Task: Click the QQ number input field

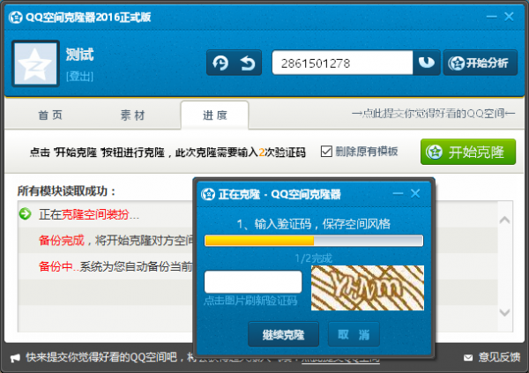Action: click(x=342, y=63)
